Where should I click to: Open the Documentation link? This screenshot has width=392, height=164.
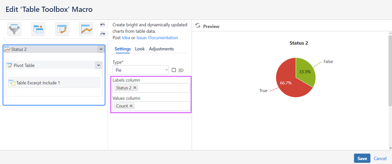[x=163, y=38]
